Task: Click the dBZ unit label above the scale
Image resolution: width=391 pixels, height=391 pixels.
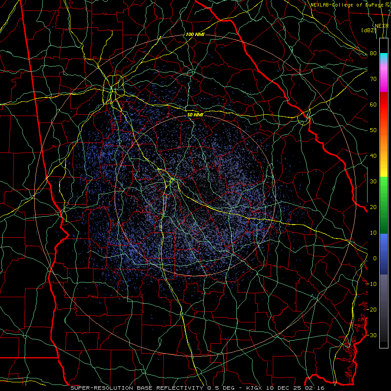Action: 369,30
